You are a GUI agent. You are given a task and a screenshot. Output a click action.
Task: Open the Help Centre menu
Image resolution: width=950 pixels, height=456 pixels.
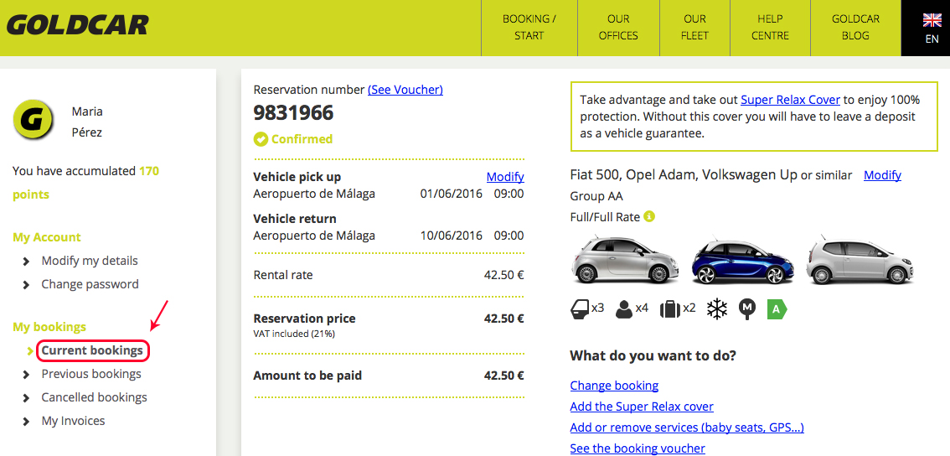pos(770,28)
